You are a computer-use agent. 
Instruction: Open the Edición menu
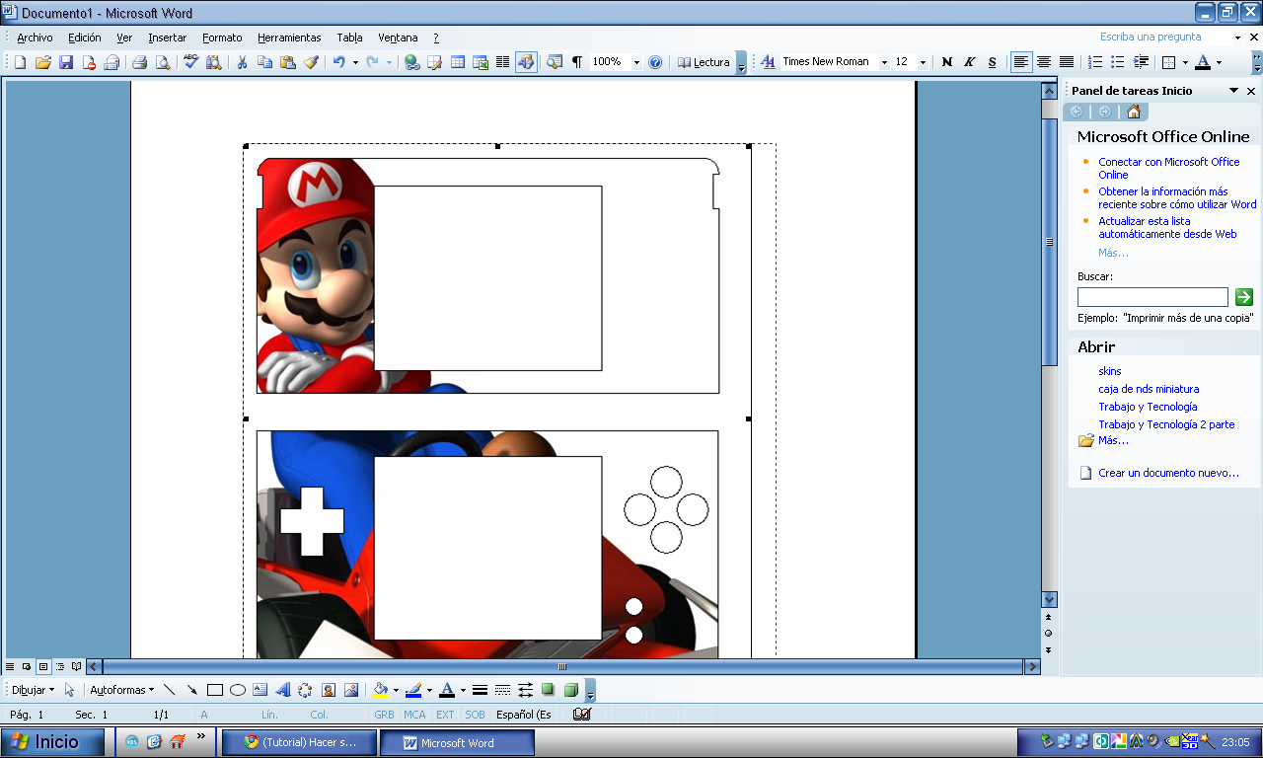coord(85,38)
